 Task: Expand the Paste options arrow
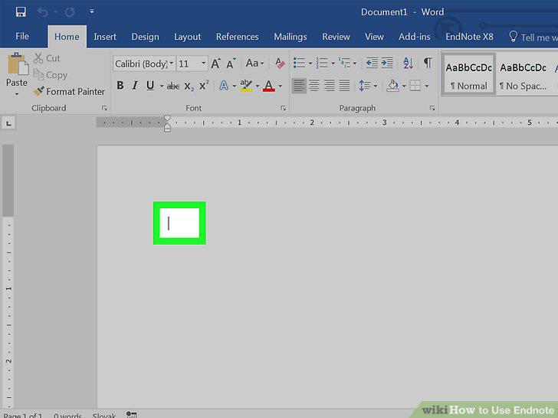pos(17,94)
